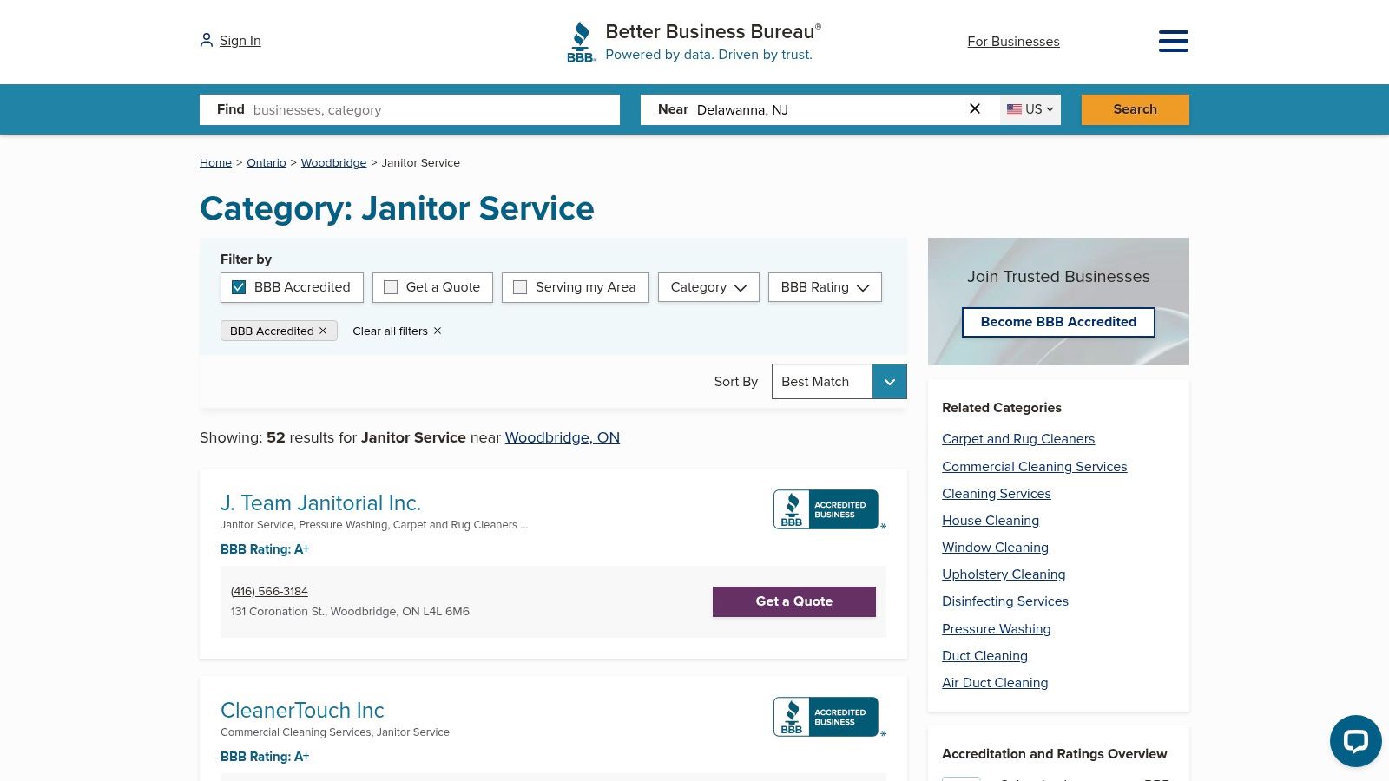Enable the Get a Quote filter
1389x781 pixels.
click(391, 286)
